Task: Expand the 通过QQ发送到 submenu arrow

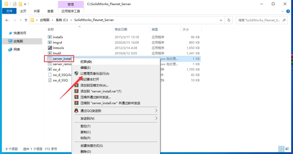Action: 156,110
